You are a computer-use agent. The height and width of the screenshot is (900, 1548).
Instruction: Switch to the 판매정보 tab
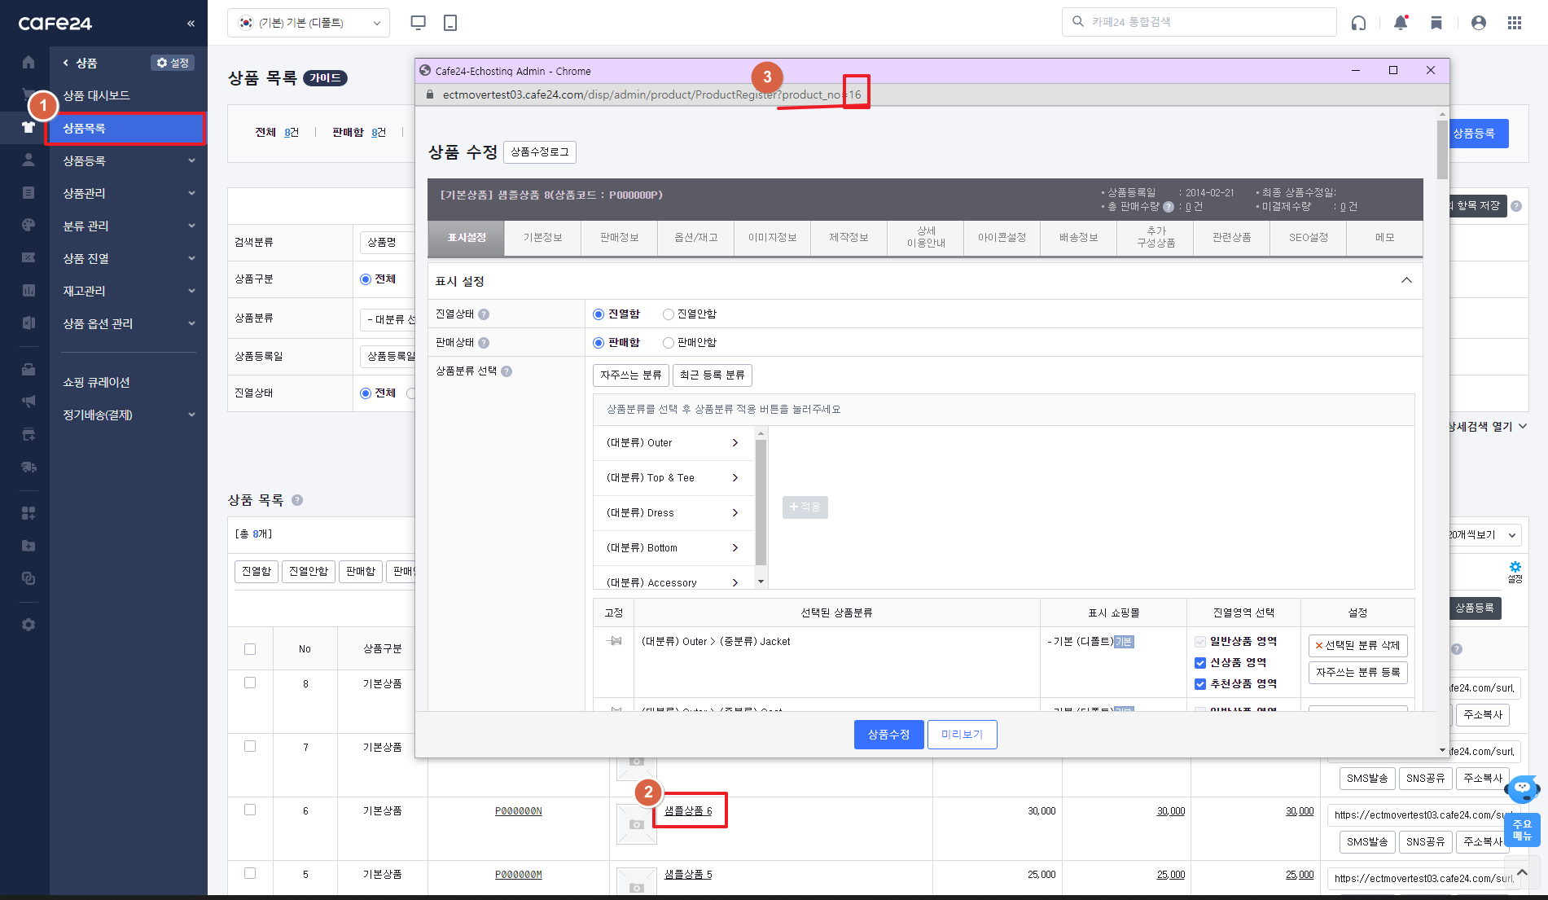click(x=619, y=238)
